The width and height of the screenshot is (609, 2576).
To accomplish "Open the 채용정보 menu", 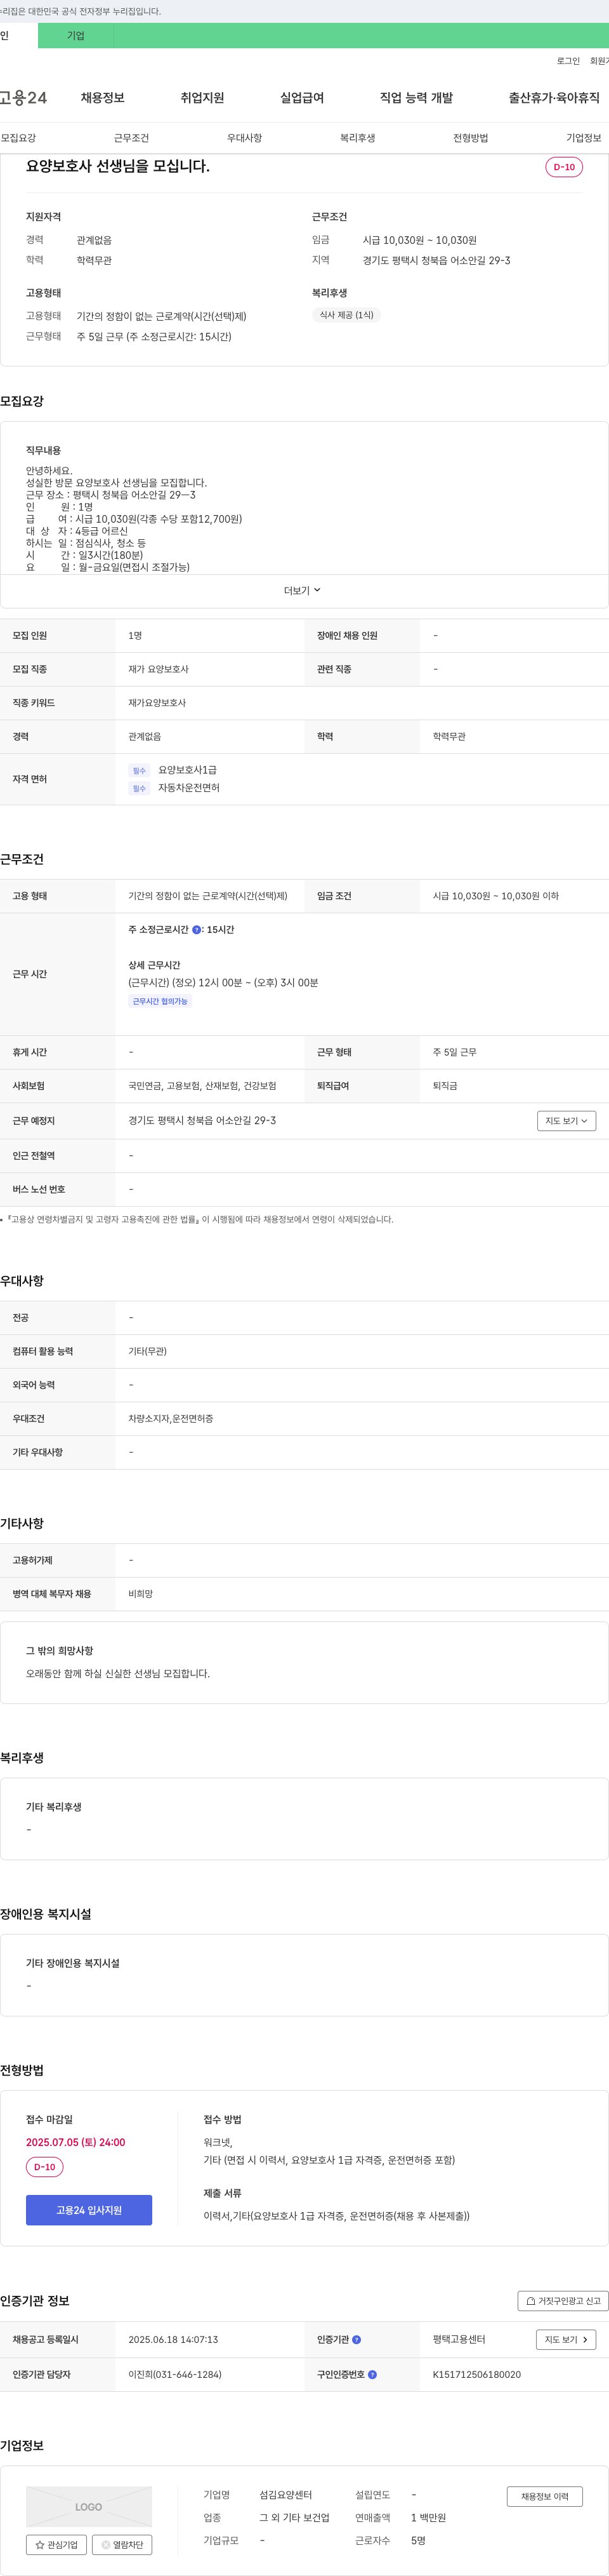I will coord(103,98).
